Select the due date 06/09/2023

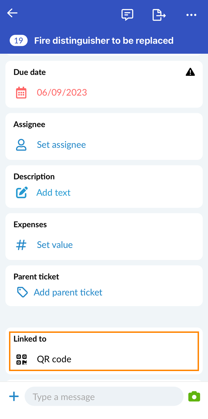coord(62,92)
